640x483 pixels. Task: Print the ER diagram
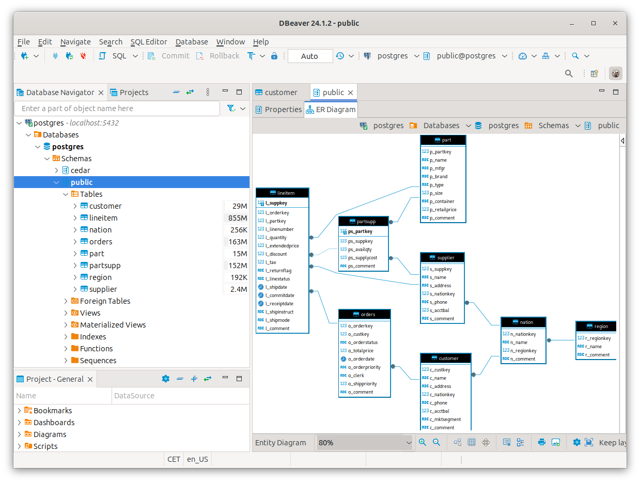541,442
